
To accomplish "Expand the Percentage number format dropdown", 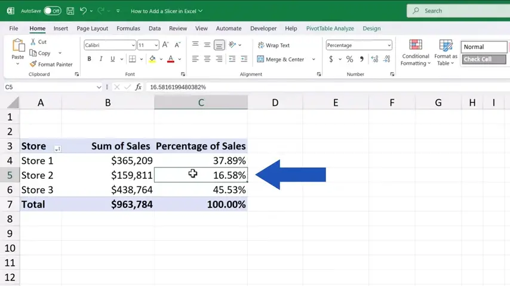I will 389,45.
